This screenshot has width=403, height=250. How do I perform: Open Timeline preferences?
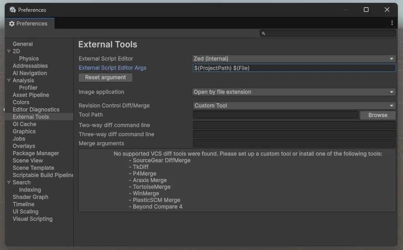23,204
